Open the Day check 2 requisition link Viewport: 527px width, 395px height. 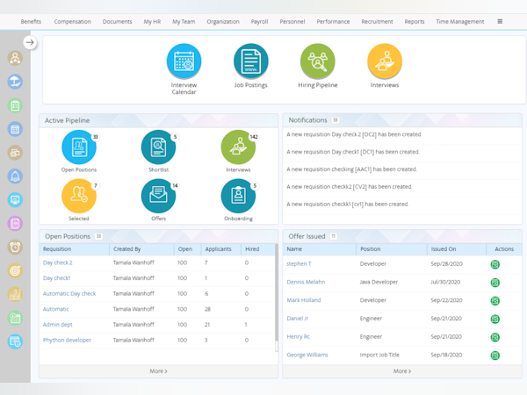pos(57,262)
